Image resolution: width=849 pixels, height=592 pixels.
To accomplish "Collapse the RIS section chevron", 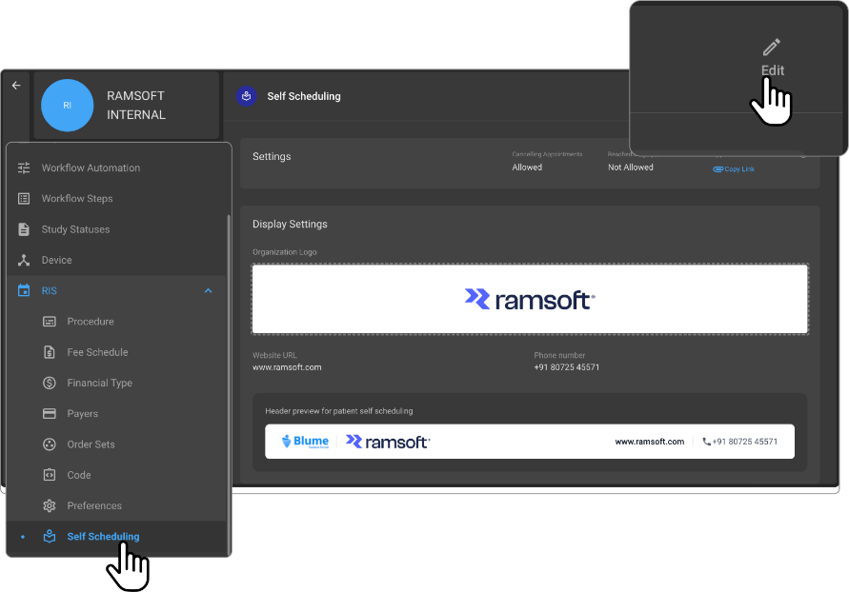I will point(209,291).
